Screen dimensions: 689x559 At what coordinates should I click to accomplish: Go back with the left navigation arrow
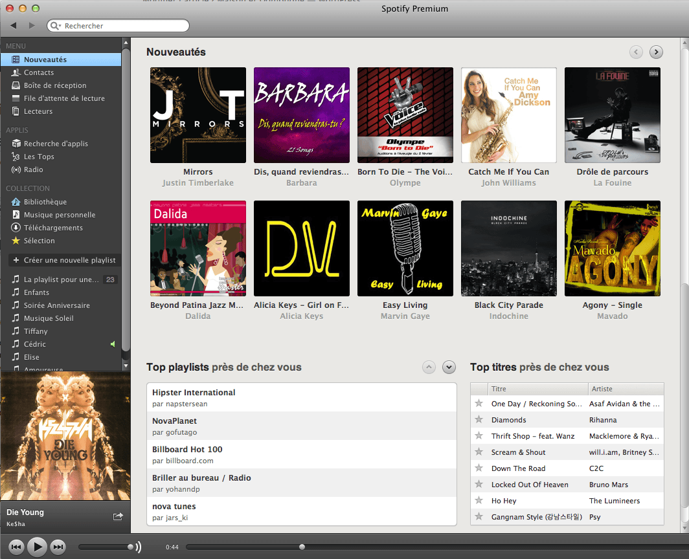click(x=13, y=25)
